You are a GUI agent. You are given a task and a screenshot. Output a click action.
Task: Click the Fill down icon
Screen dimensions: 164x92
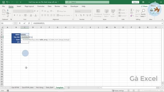tap(131, 13)
